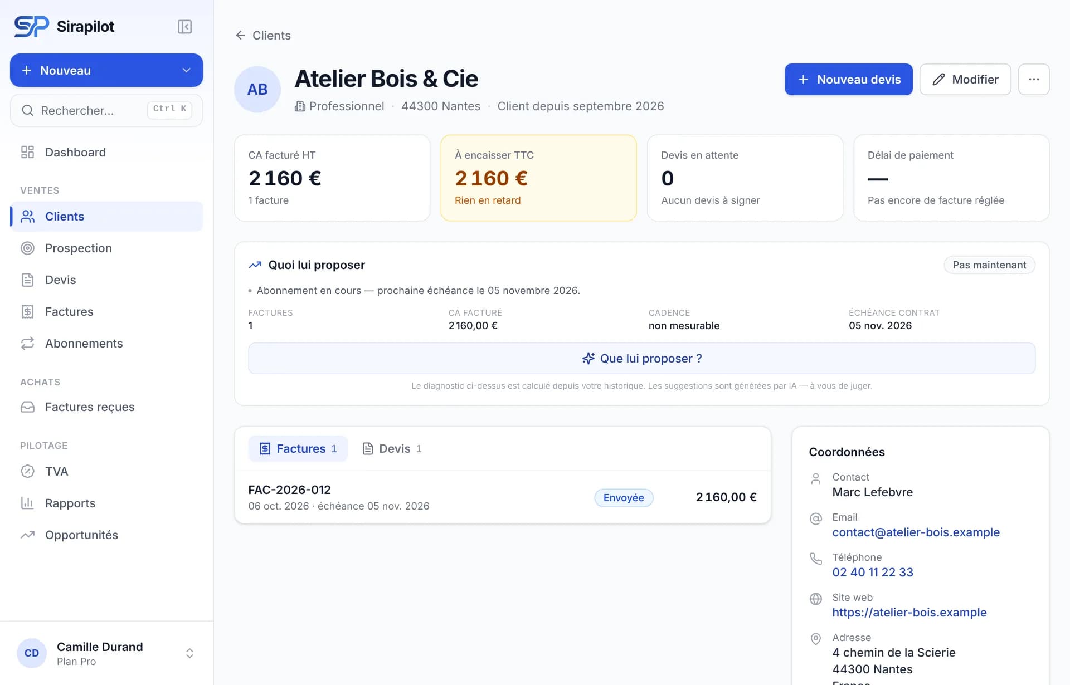
Task: Select Clients in the sidebar
Action: point(106,216)
